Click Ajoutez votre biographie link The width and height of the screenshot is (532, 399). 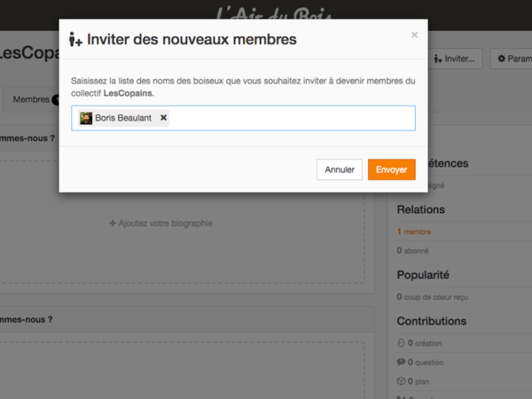[160, 223]
